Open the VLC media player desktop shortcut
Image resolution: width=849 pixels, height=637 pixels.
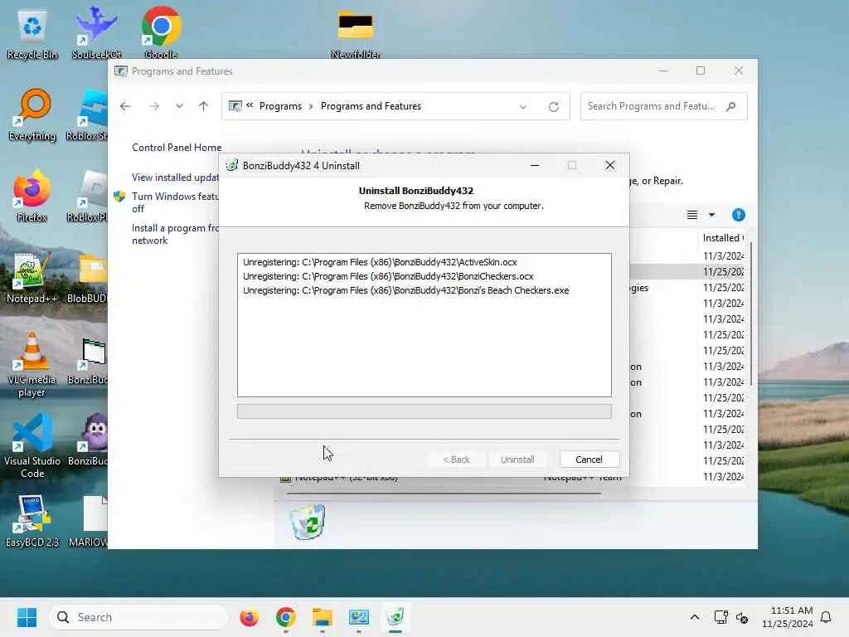[32, 364]
